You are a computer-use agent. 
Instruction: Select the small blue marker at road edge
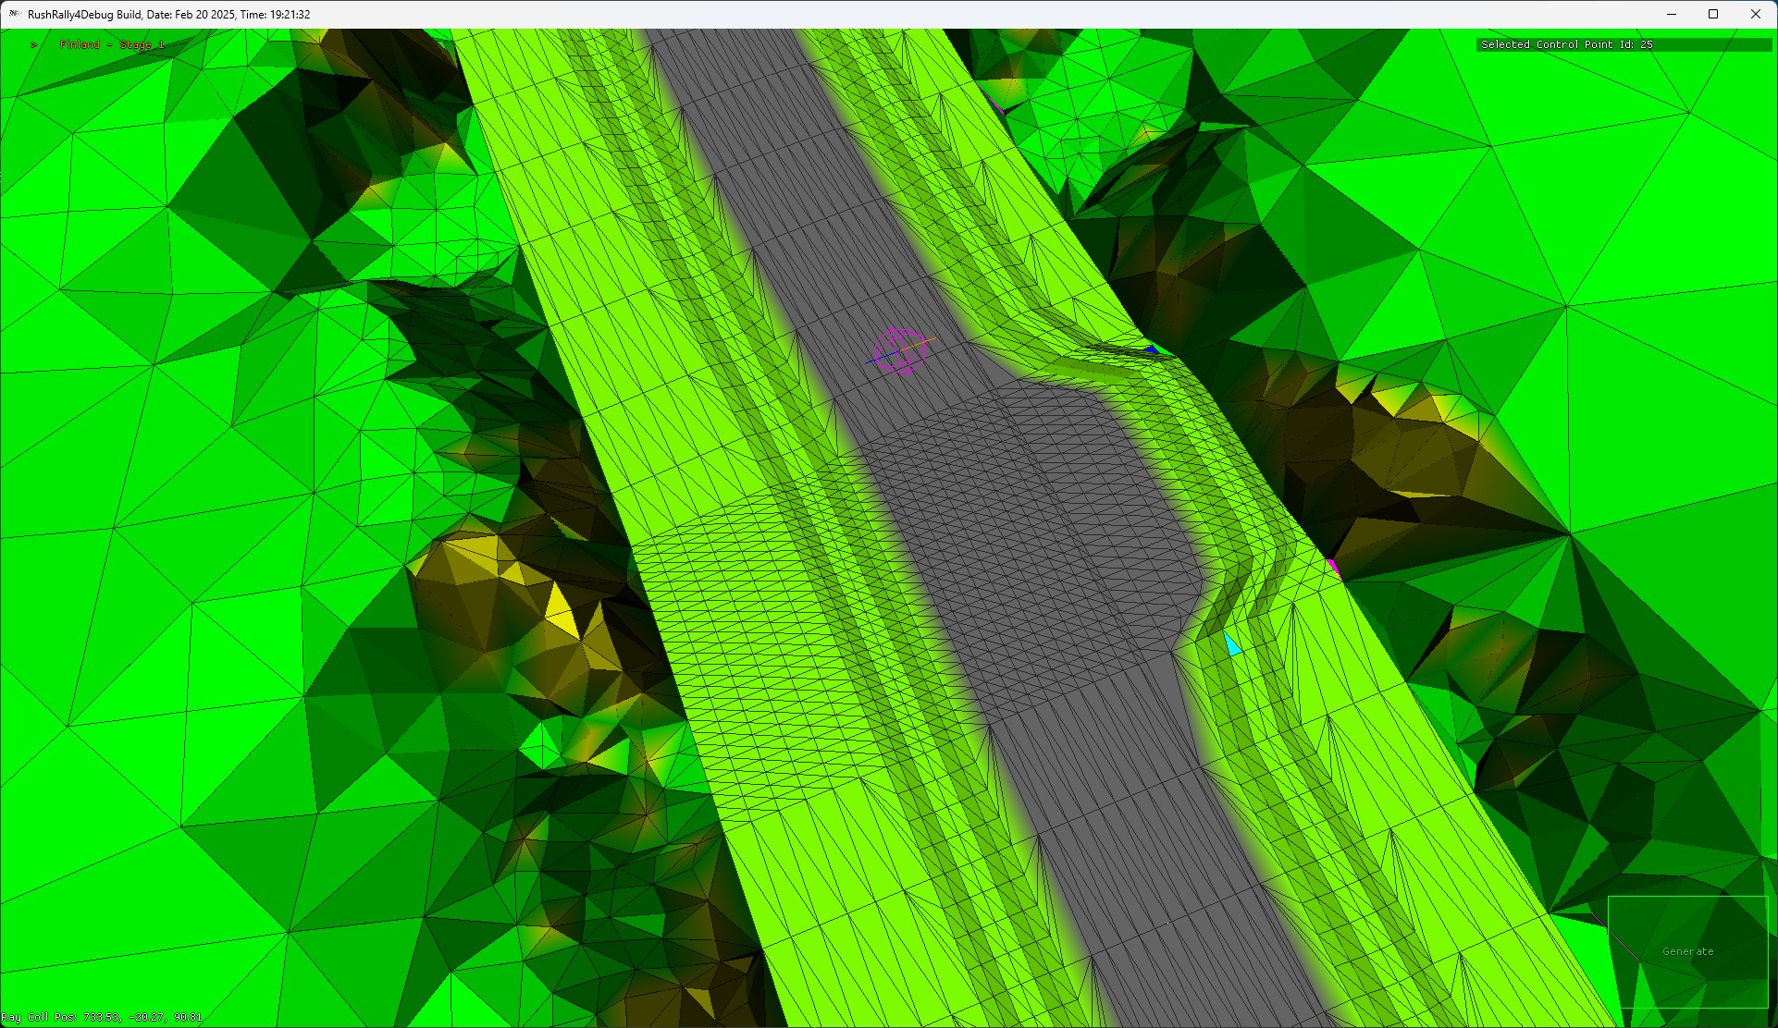point(1151,349)
